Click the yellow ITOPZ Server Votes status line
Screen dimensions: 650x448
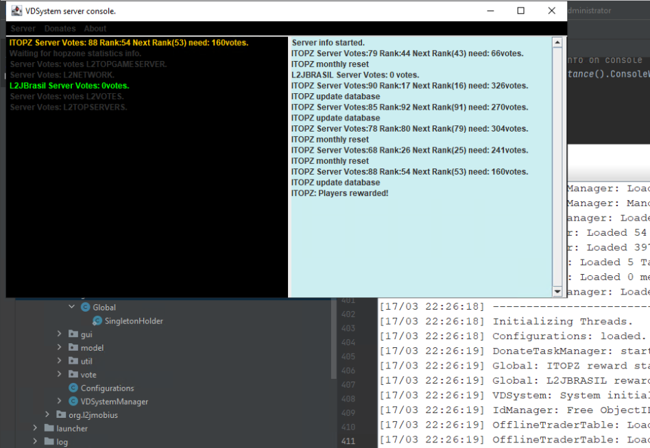click(129, 42)
